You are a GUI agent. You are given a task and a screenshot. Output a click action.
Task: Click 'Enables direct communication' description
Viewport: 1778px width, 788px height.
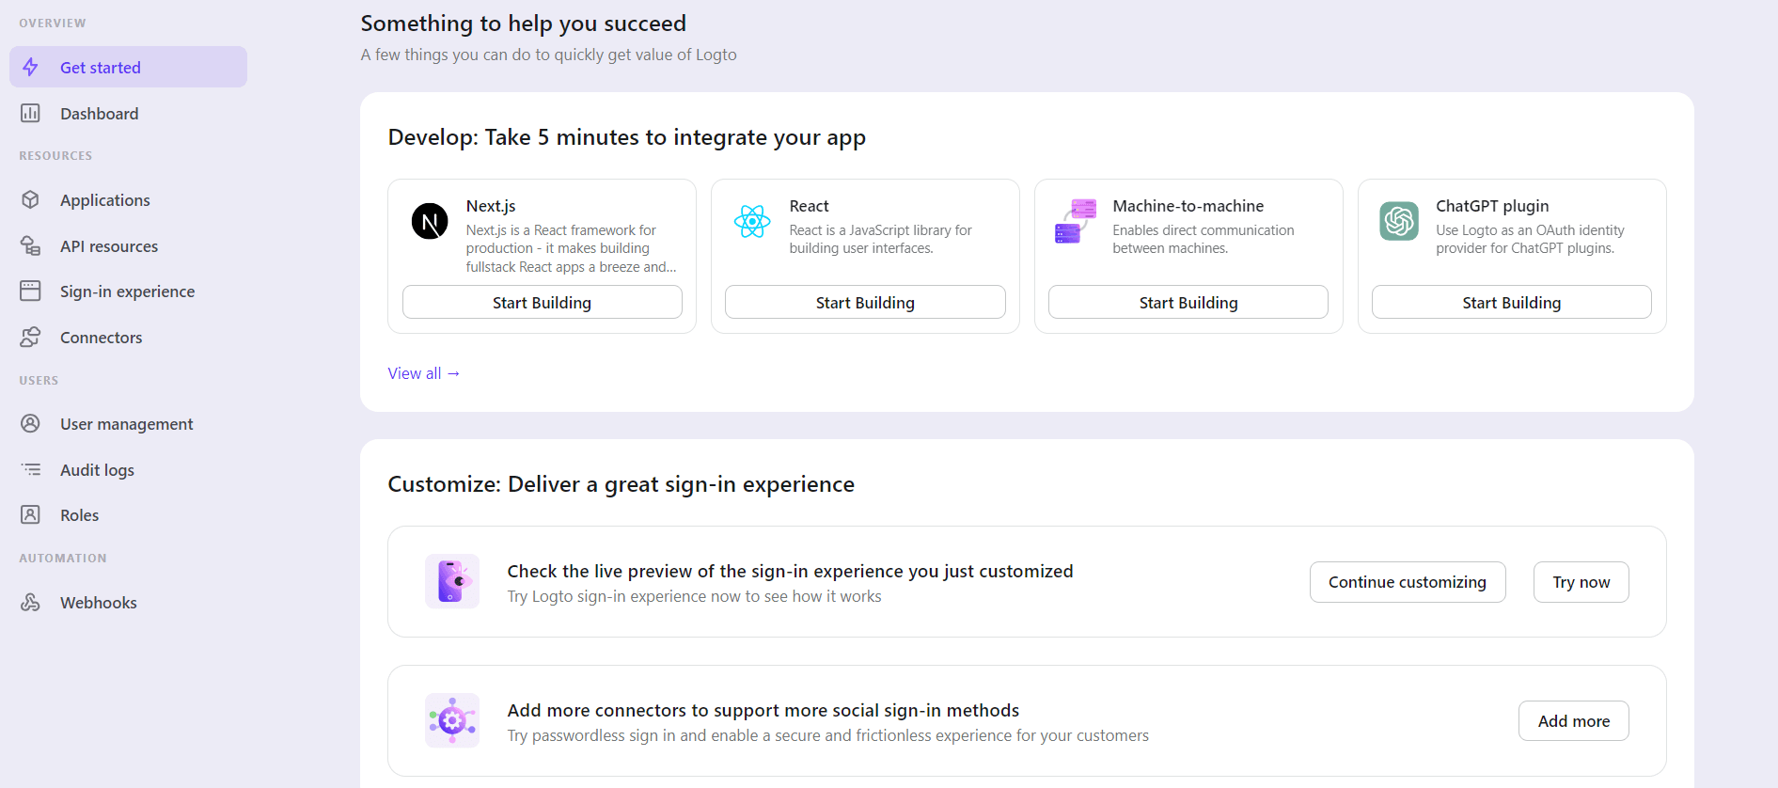(x=1203, y=239)
